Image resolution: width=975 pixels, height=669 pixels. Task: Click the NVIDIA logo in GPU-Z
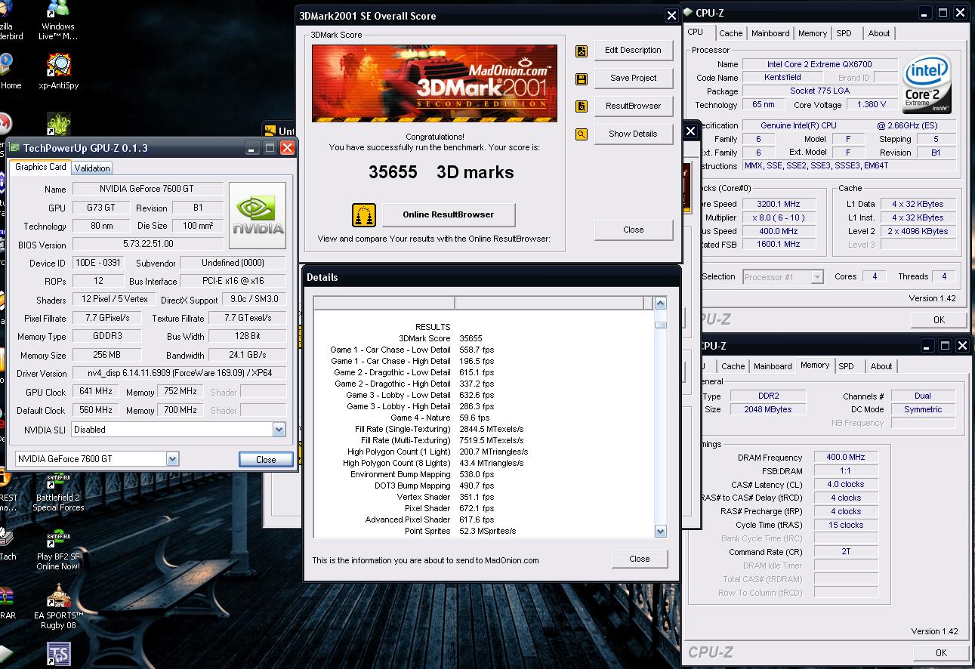(x=258, y=215)
